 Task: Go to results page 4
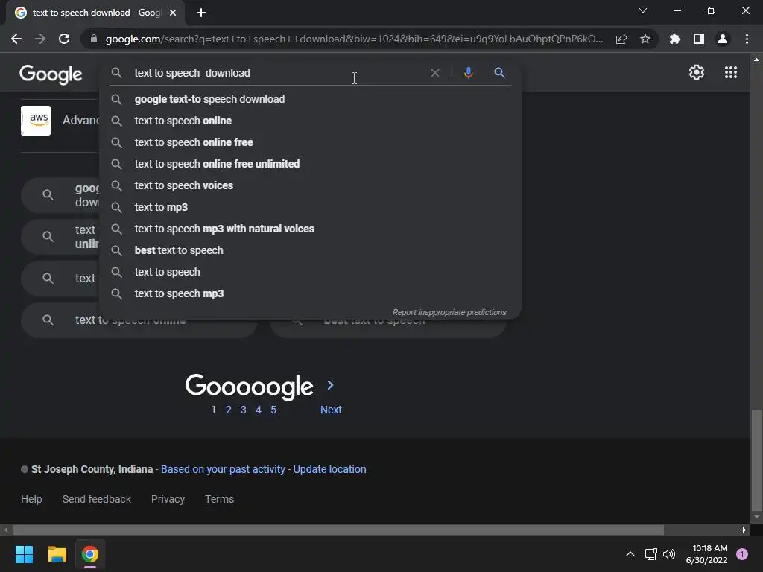259,410
